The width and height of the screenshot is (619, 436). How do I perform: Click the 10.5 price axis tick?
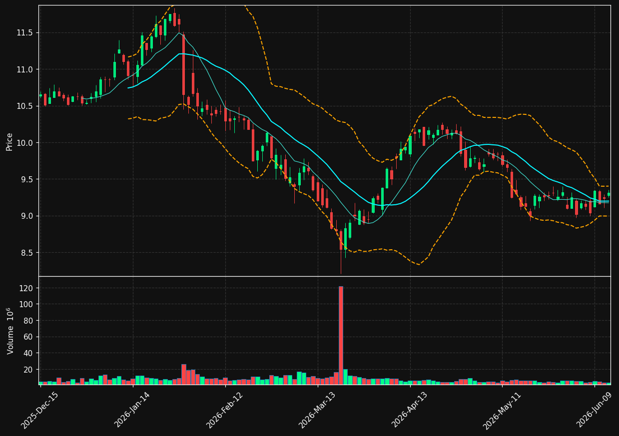(x=25, y=106)
